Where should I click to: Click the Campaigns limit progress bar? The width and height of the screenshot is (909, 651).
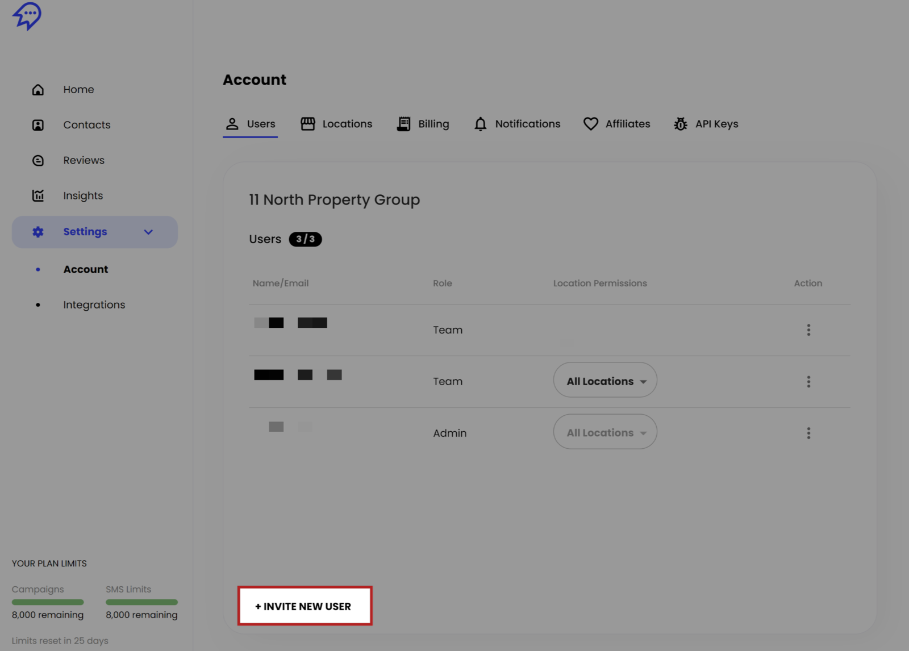48,602
